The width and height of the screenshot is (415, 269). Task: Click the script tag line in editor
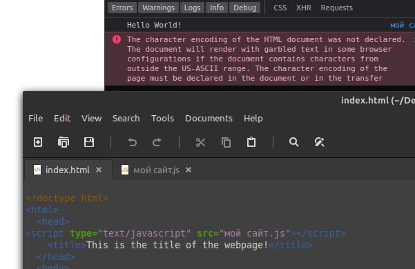(x=186, y=233)
